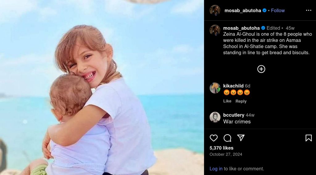Open the bccutlery username link
Screen dimensions: 316x175
pyautogui.click(x=234, y=115)
